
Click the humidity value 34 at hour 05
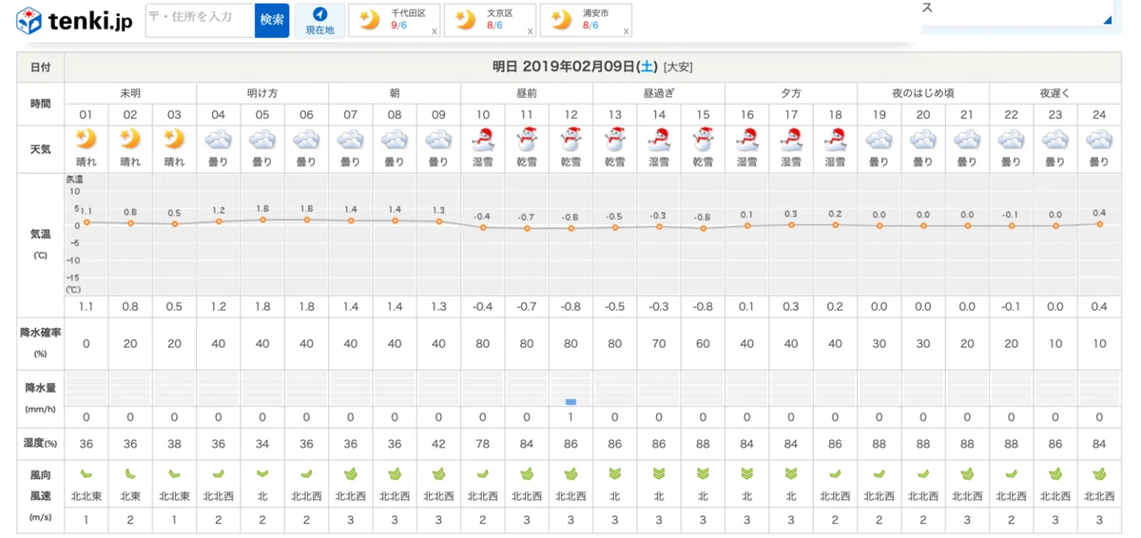(x=262, y=442)
